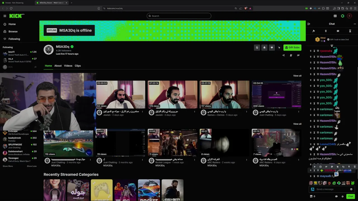358x201 pixels.
Task: Open the panel icon left of bell
Action: (x=257, y=48)
